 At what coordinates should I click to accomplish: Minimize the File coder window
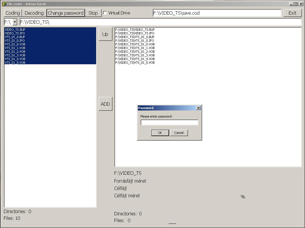pos(291,4)
